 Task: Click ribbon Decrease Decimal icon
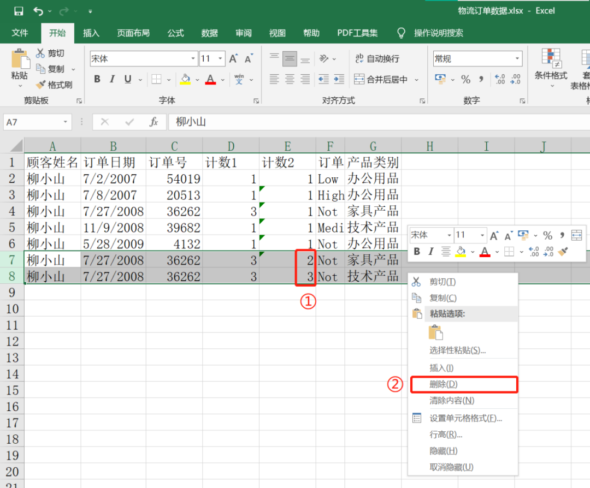[x=516, y=79]
